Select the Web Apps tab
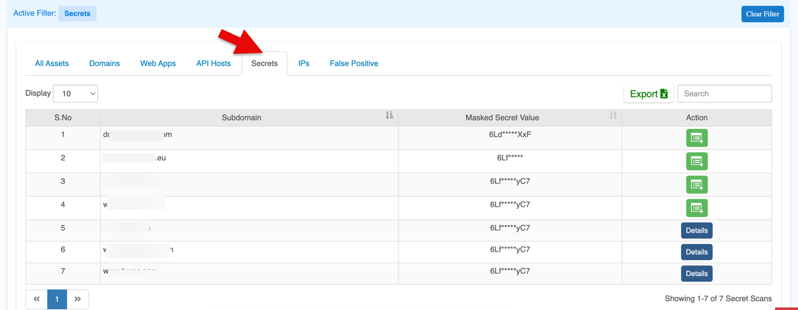 click(x=158, y=64)
